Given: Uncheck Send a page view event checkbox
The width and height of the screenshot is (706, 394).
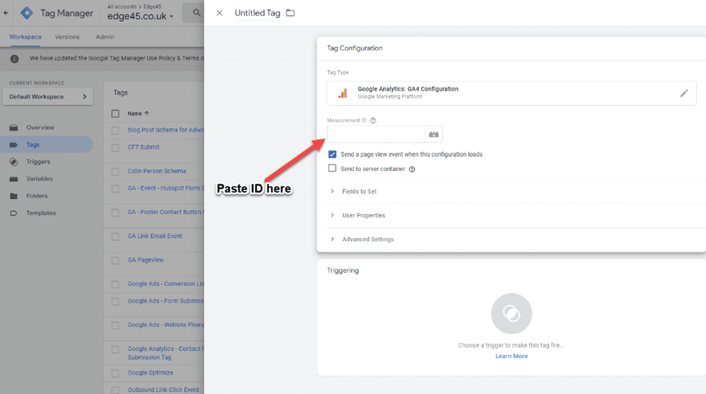Looking at the screenshot, I should pos(332,154).
